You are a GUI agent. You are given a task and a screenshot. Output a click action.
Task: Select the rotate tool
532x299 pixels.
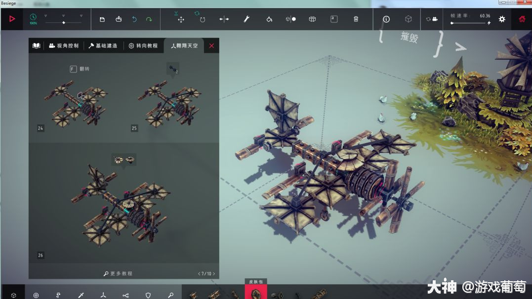[x=202, y=19]
